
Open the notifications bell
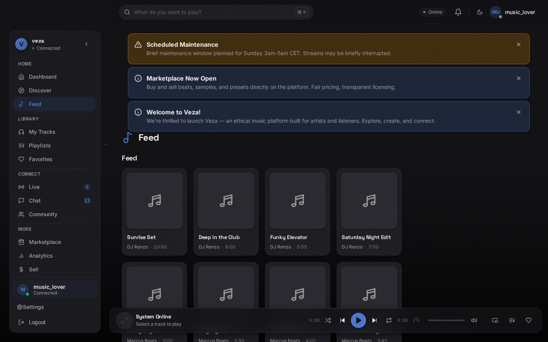coord(458,12)
